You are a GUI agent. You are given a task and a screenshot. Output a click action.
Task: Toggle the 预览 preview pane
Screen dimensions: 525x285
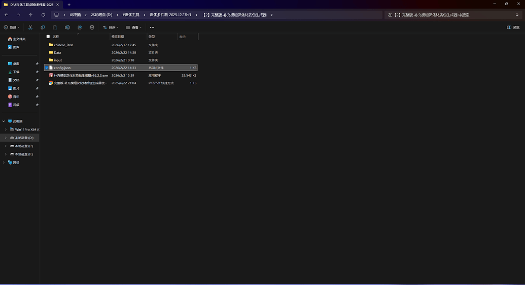[x=513, y=27]
